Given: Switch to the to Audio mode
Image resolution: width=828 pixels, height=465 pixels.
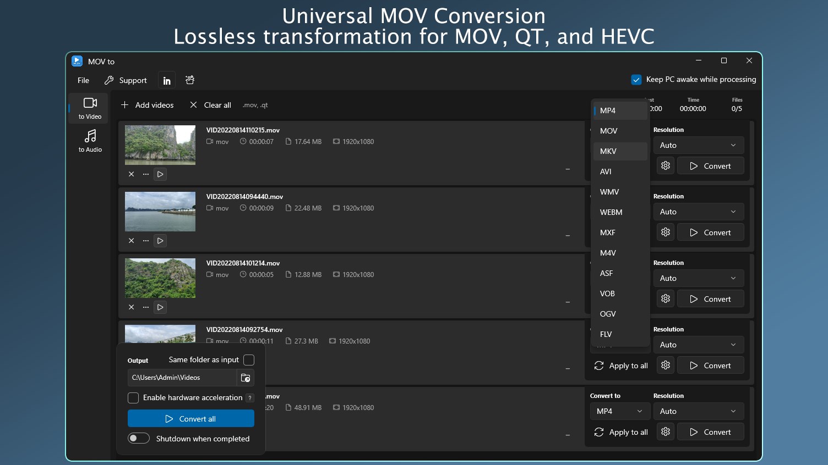Looking at the screenshot, I should (90, 141).
